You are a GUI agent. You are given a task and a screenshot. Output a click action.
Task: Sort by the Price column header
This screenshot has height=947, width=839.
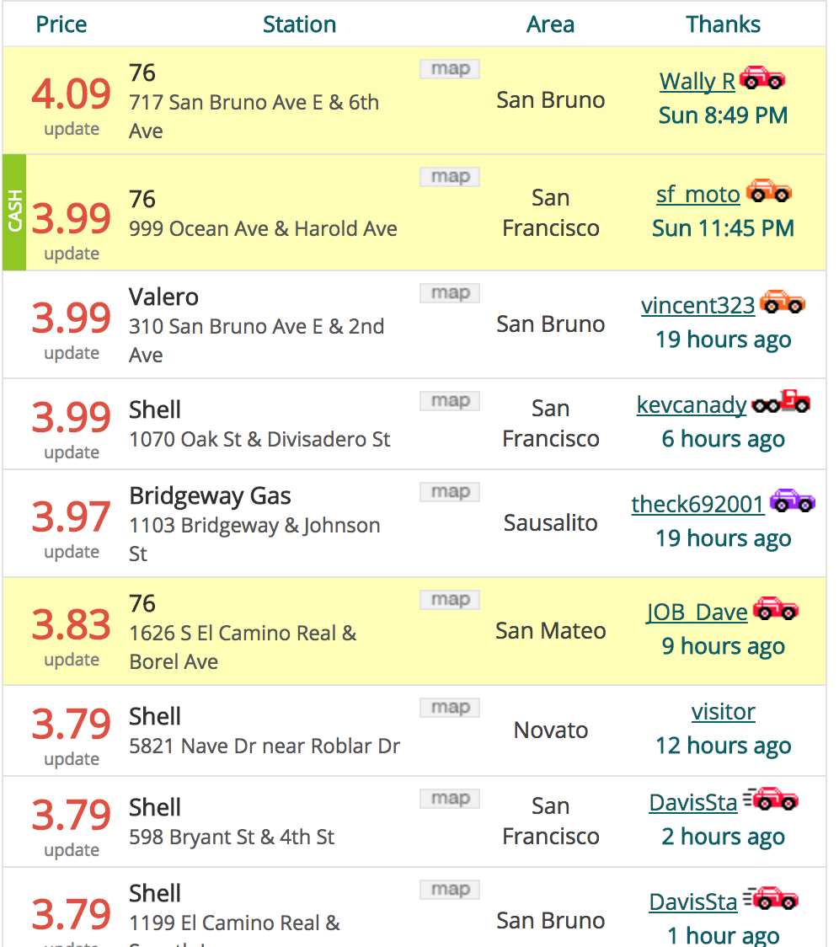pyautogui.click(x=61, y=24)
